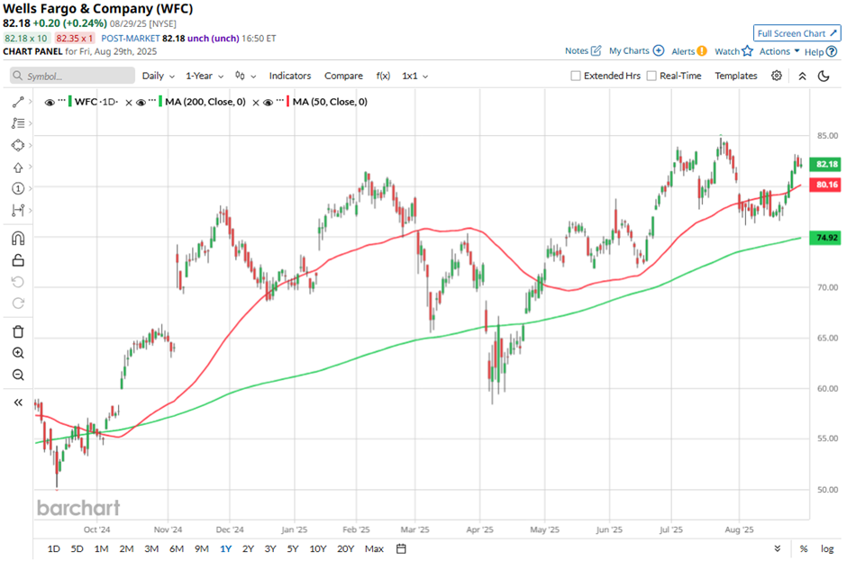Select the arrow marker tool
The image size is (847, 561).
[x=18, y=167]
